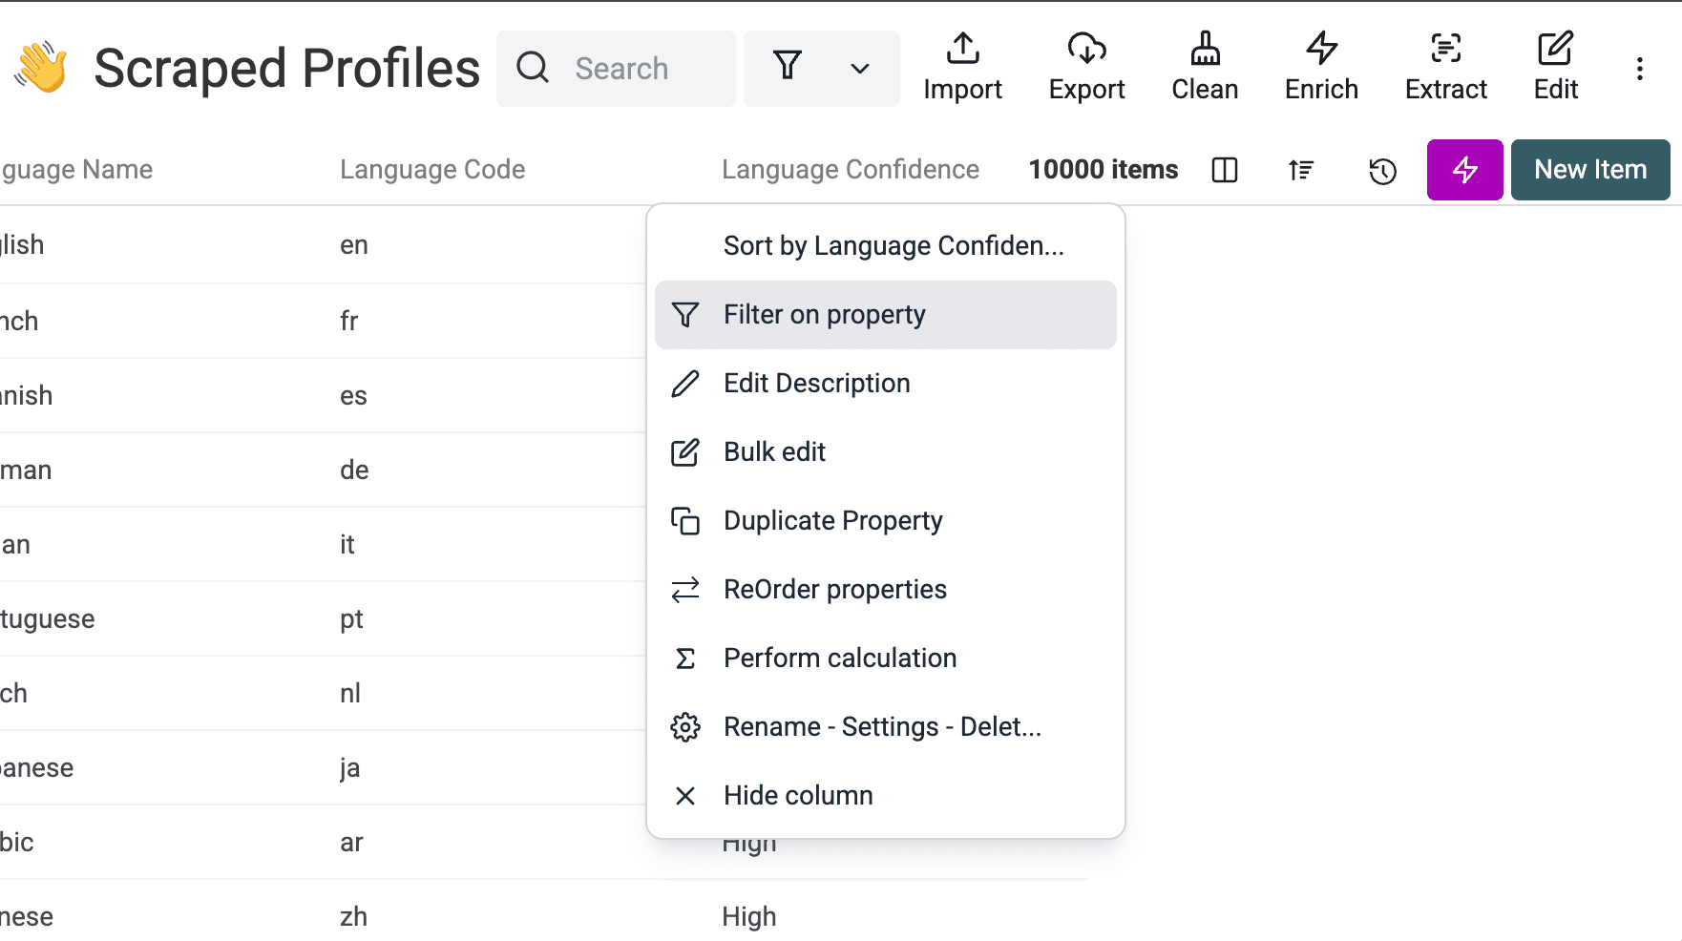Expand the filter dropdown chevron
The width and height of the screenshot is (1682, 941).
pos(860,69)
